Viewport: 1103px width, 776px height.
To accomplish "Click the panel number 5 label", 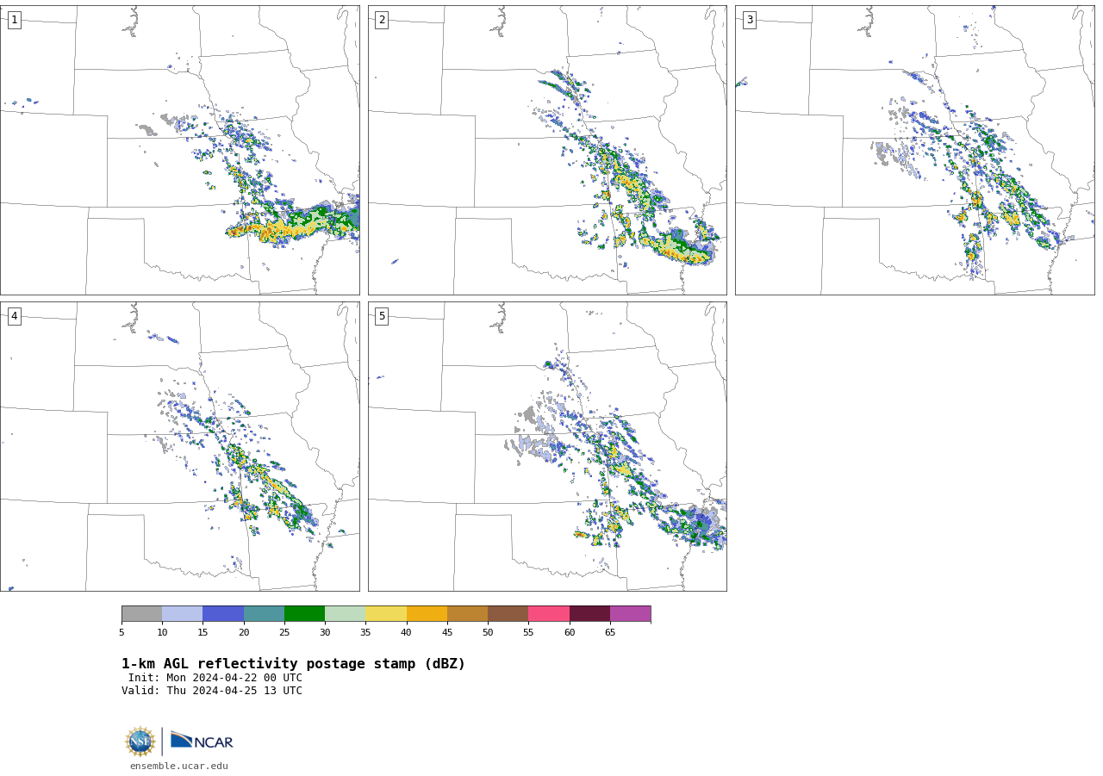I will tap(382, 316).
